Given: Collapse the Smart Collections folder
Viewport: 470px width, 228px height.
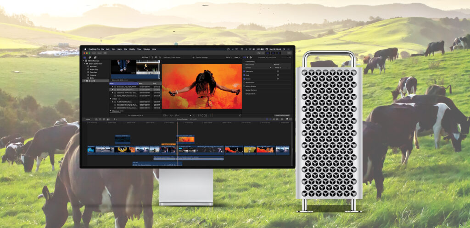Looking at the screenshot, I should (x=85, y=64).
